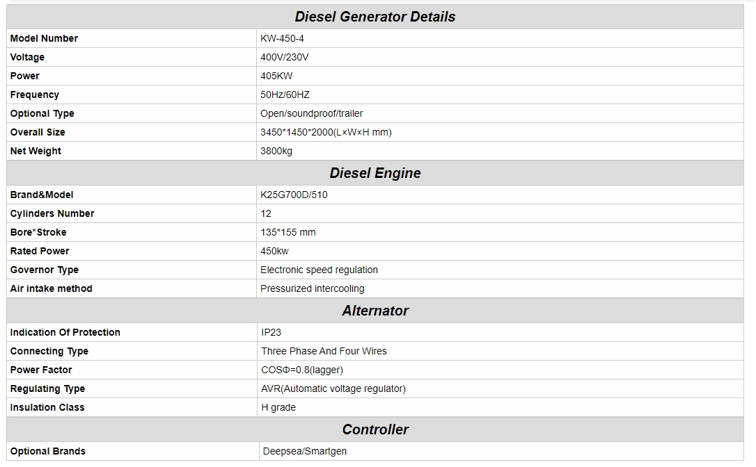Click the Open/soundproof/trailer optional type cell
The image size is (756, 467).
click(x=311, y=113)
